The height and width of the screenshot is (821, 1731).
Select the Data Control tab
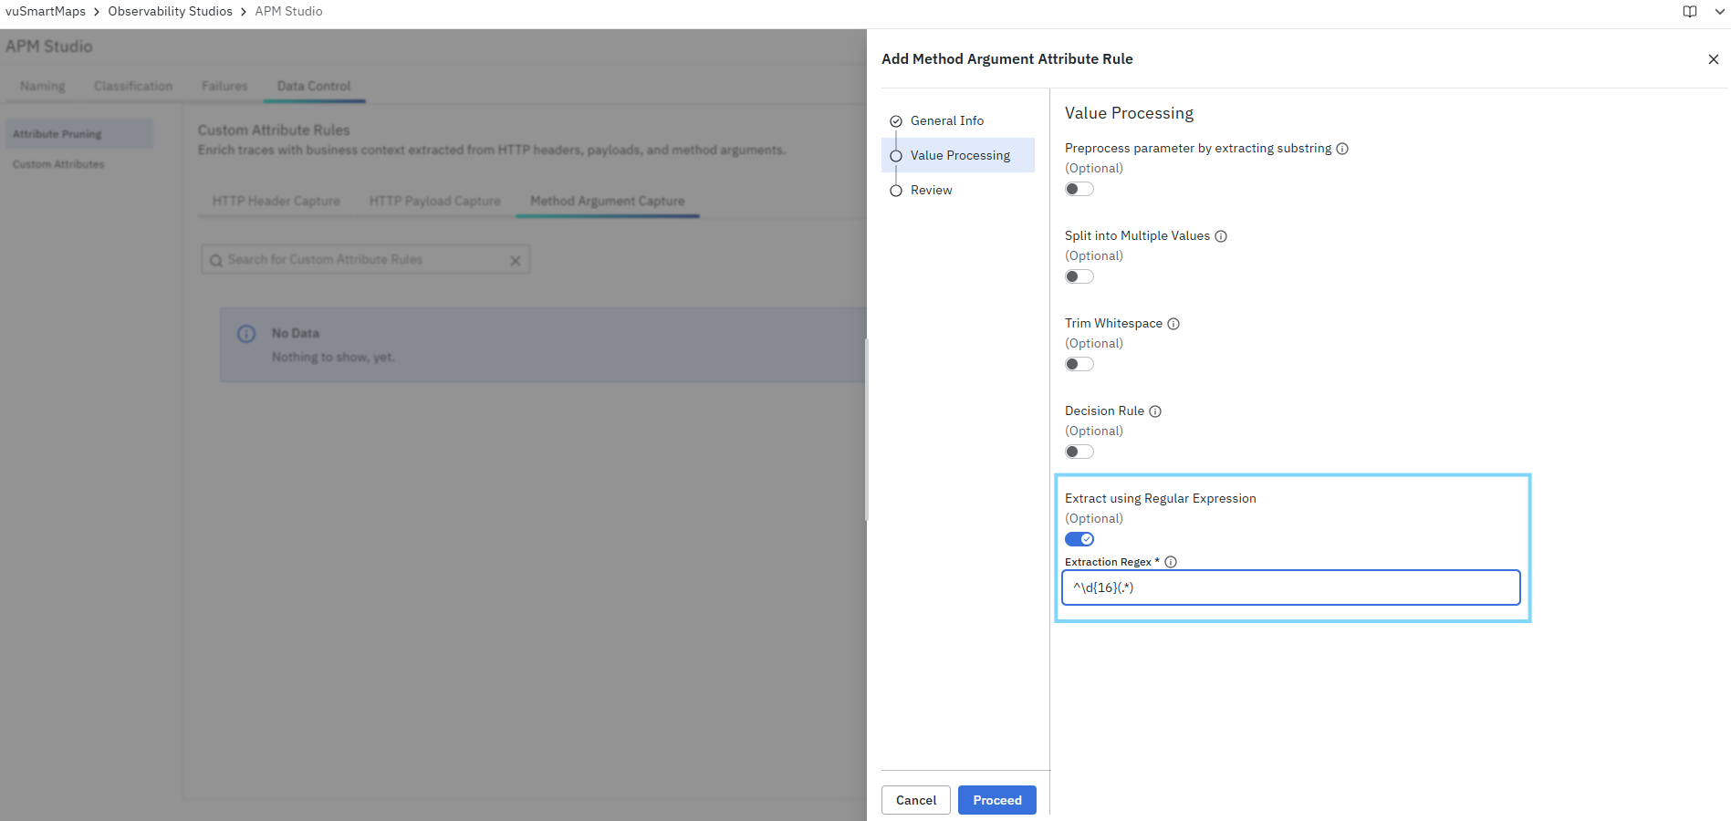tap(314, 86)
